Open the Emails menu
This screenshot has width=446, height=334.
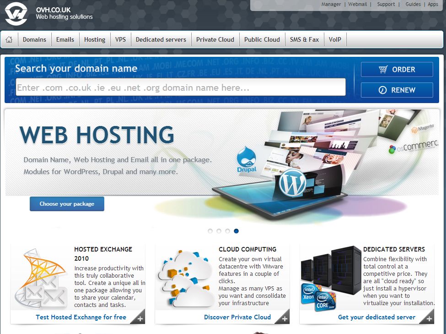click(65, 39)
